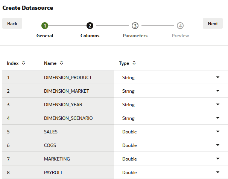Switch to the Parameters step label
This screenshot has width=228, height=179.
[135, 36]
